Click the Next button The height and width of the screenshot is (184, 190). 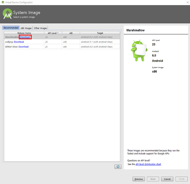point(153,179)
